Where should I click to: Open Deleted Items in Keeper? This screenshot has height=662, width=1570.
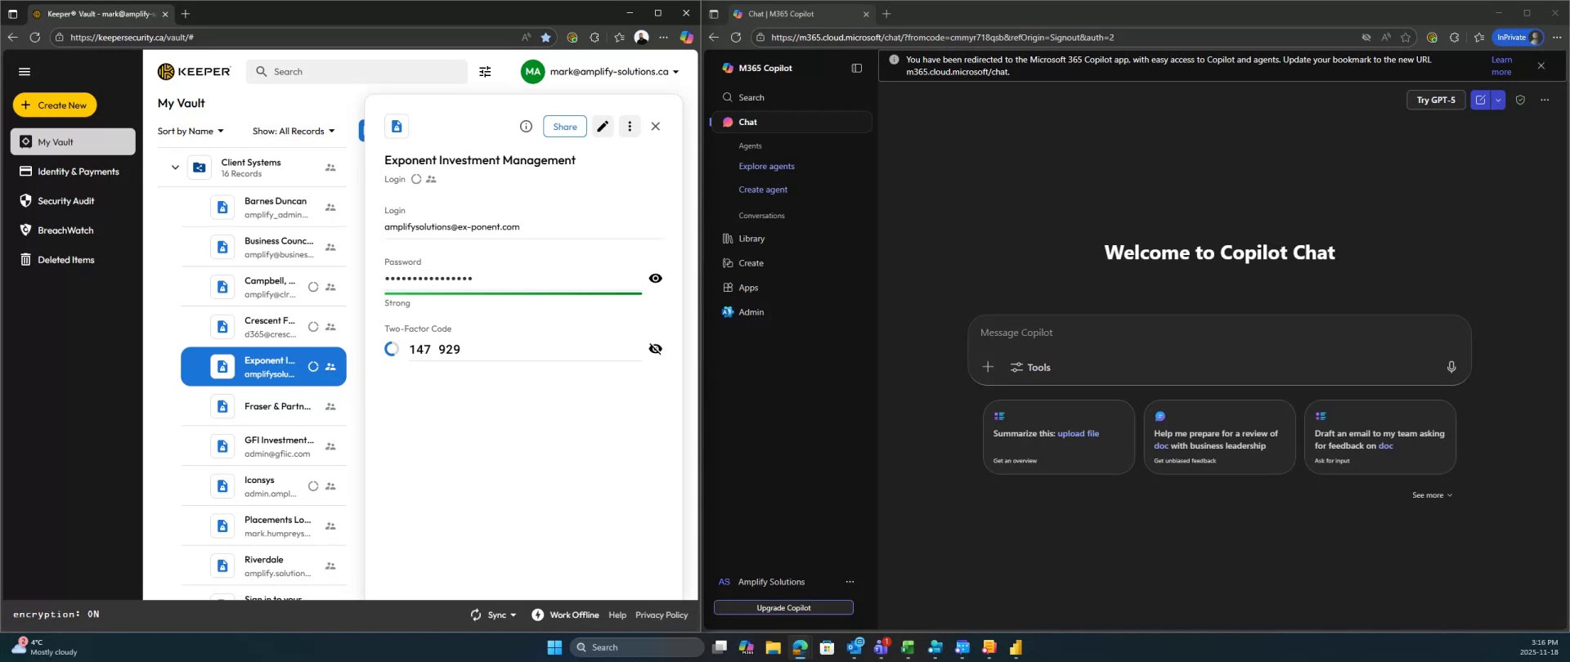tap(73, 260)
